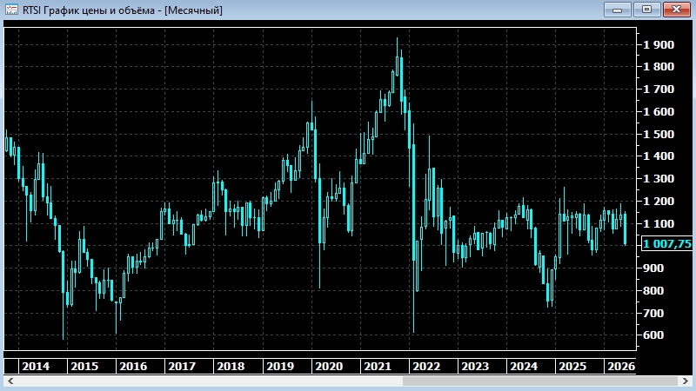
Task: Click the 1 300 price axis label
Action: click(659, 179)
